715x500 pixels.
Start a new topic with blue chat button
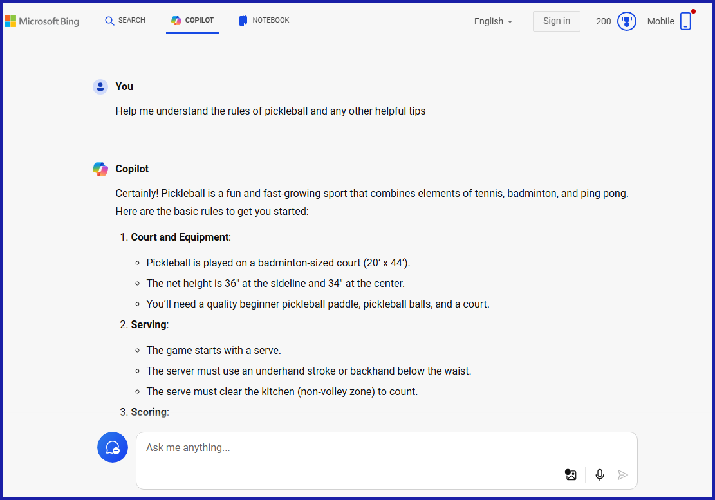(113, 447)
